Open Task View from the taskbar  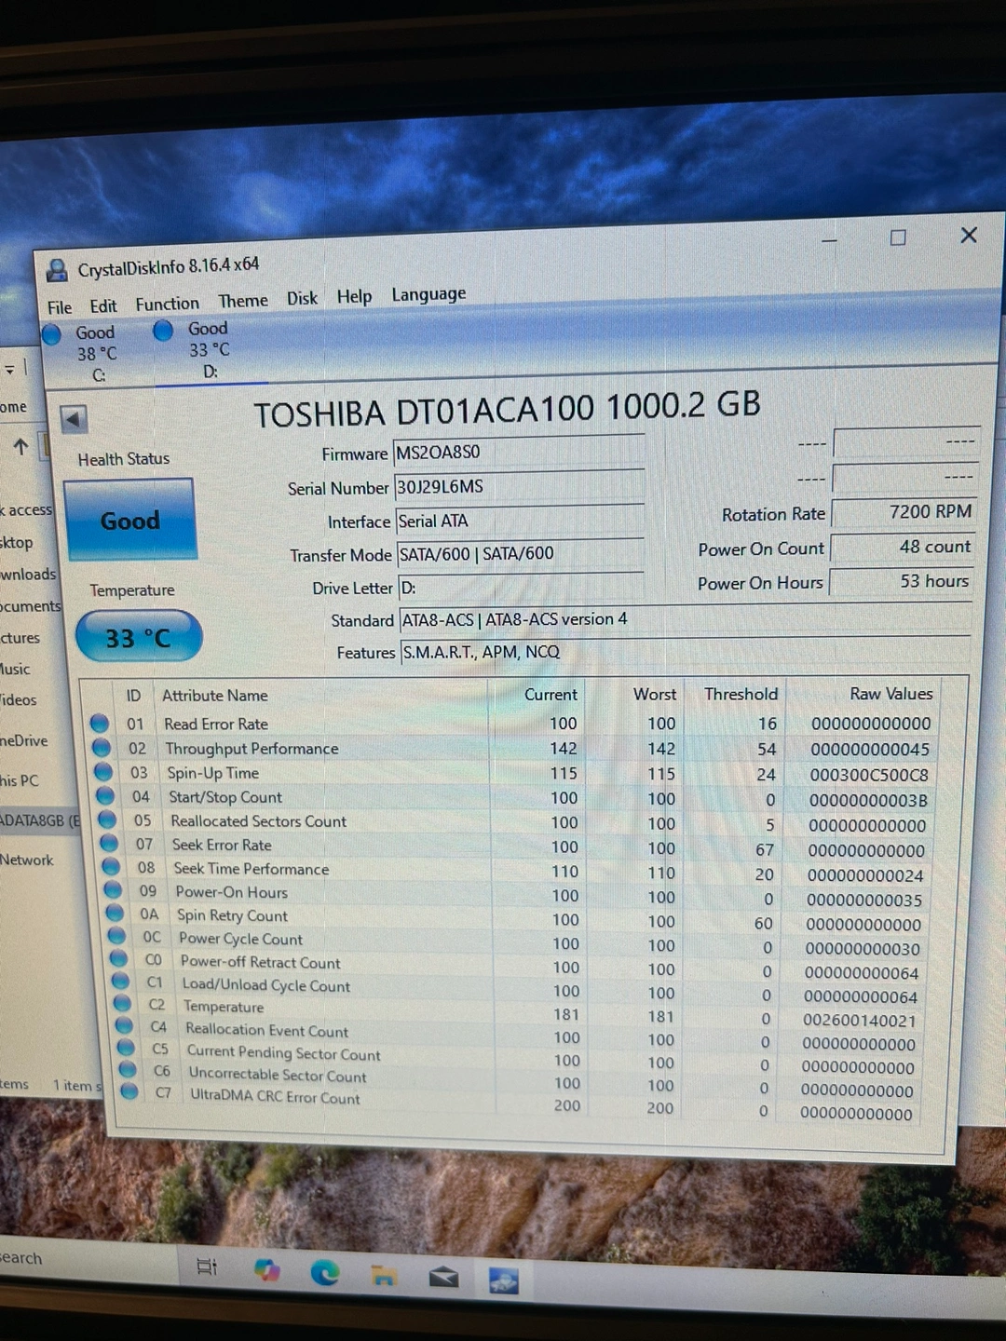[207, 1267]
